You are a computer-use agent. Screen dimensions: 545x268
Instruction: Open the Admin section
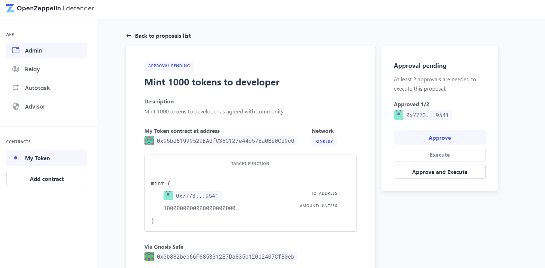(47, 50)
